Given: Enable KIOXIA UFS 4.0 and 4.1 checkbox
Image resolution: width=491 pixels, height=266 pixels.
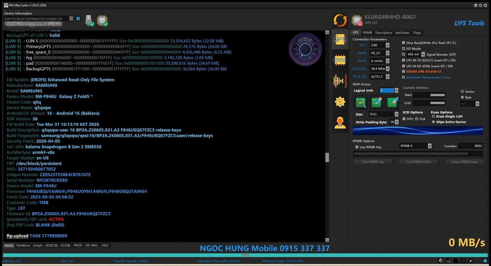Looking at the screenshot, I should click(x=403, y=71).
